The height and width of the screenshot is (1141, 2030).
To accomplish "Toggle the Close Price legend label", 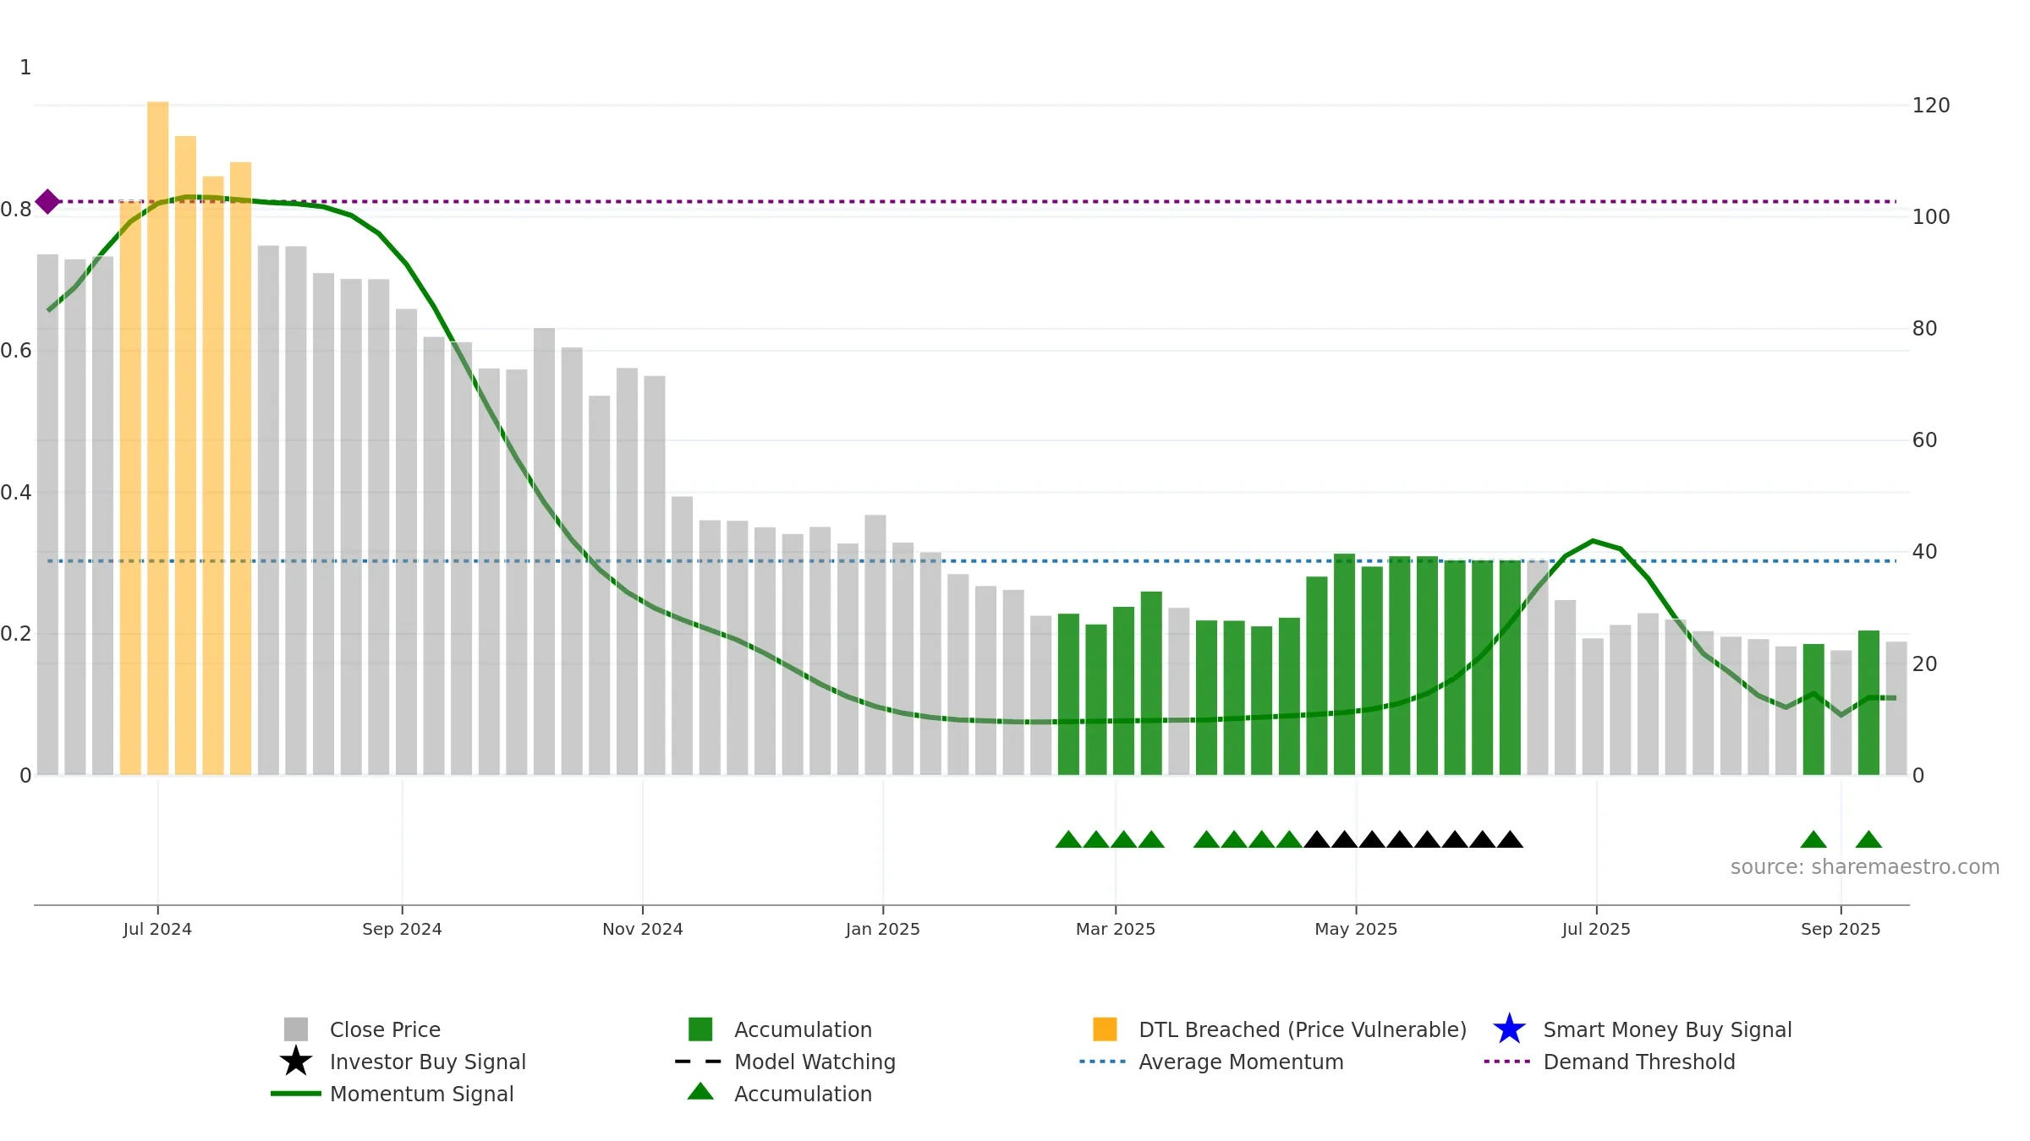I will (x=385, y=1029).
